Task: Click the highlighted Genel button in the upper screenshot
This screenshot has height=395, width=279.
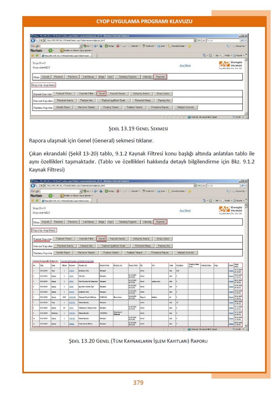Action: point(102,94)
